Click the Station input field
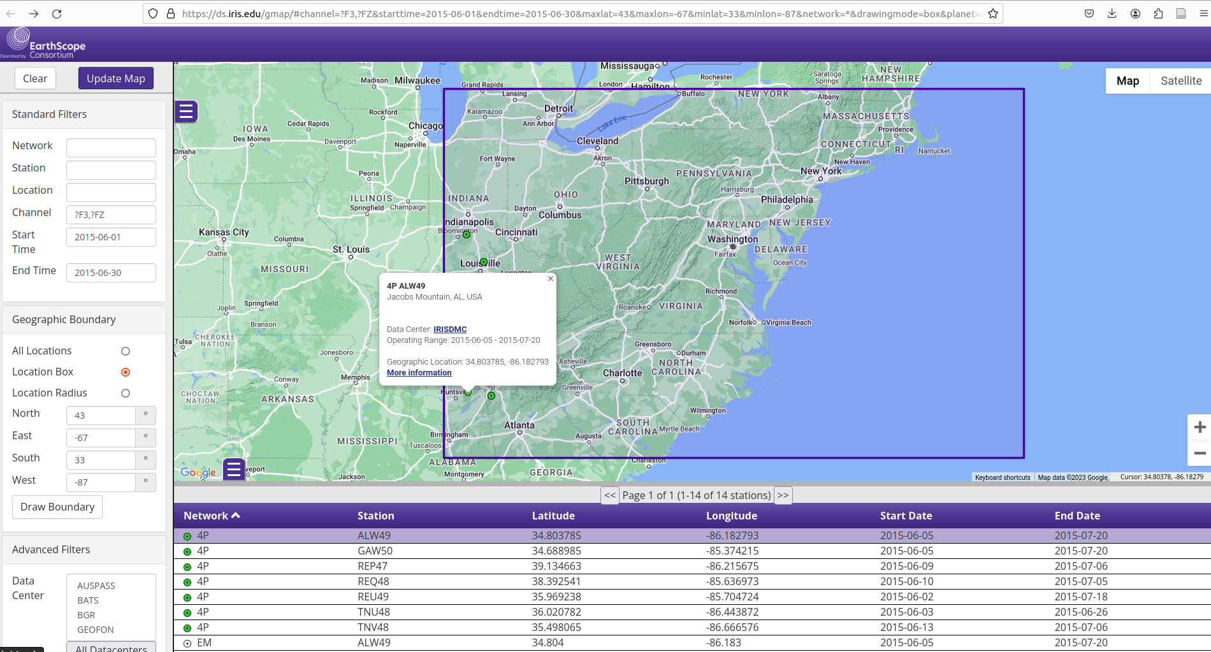The image size is (1211, 652). coord(111,170)
